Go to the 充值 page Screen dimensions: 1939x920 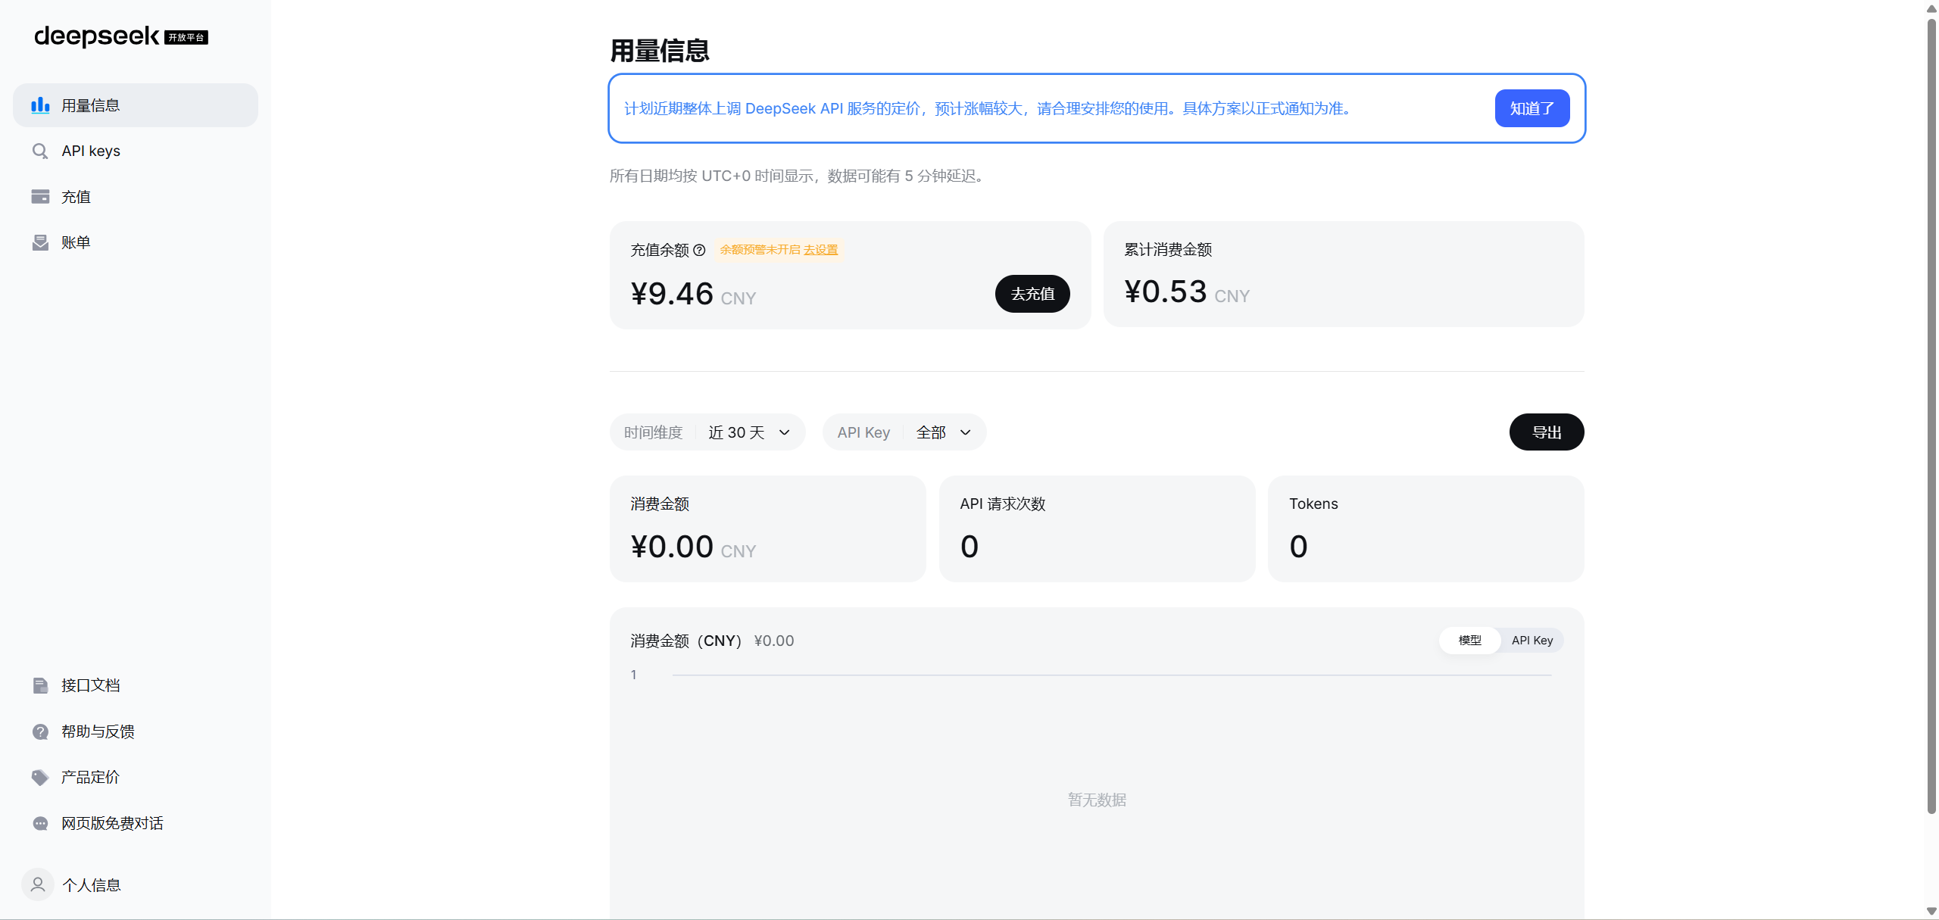click(x=136, y=197)
